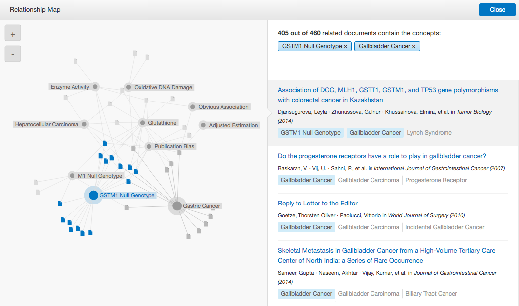Screen dimensions: 519x306
Task: Remove the GSTM1 Null Genotype filter chip
Action: point(346,46)
